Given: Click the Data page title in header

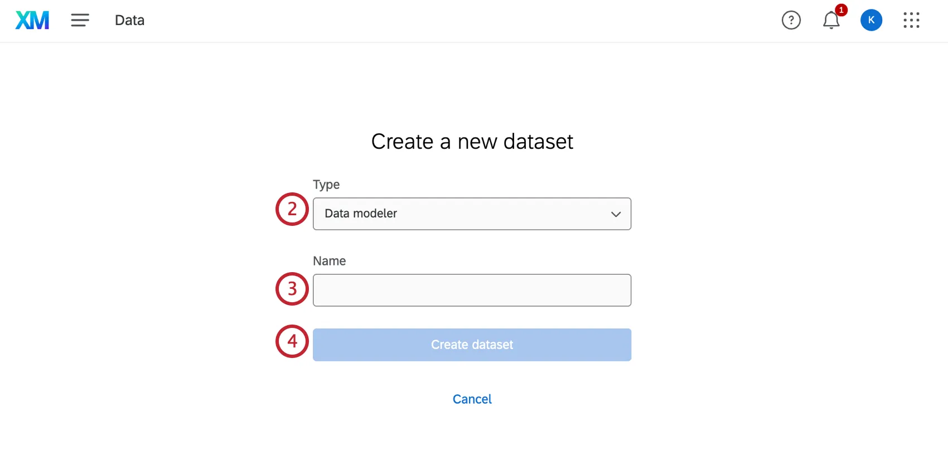Looking at the screenshot, I should click(129, 21).
